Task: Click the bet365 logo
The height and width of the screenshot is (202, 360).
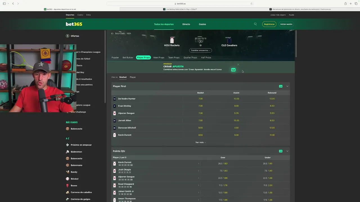Action: pyautogui.click(x=74, y=24)
